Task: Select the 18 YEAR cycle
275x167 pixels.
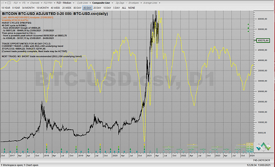Action: coord(6,8)
